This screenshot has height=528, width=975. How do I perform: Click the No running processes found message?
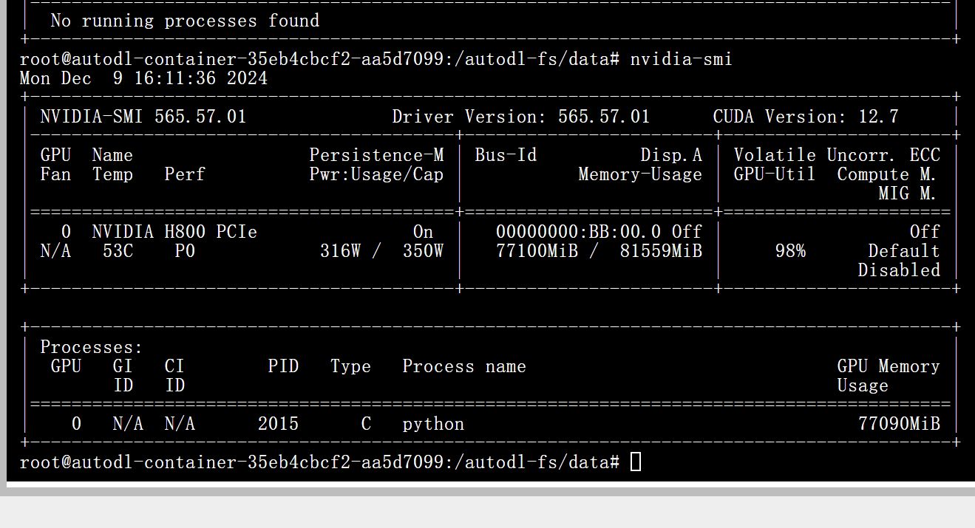point(185,21)
